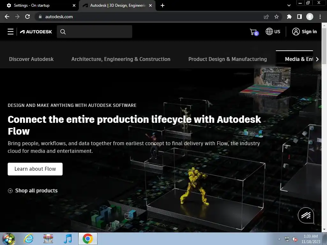Reload the Autodesk page

27,17
